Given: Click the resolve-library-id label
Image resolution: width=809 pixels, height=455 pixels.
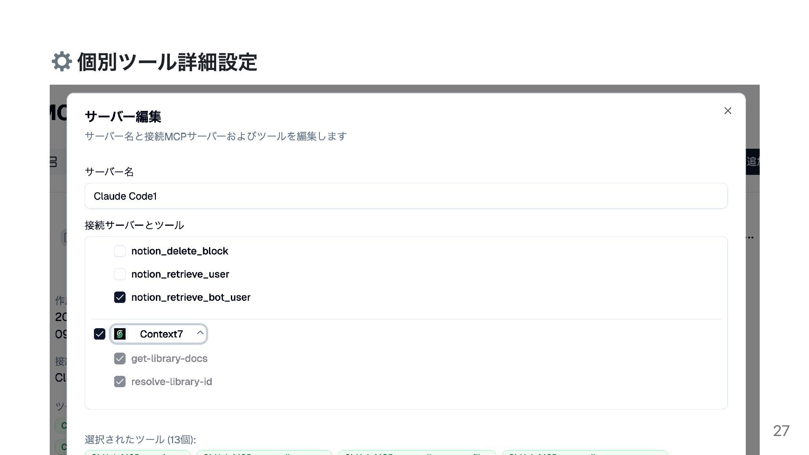Looking at the screenshot, I should 171,382.
